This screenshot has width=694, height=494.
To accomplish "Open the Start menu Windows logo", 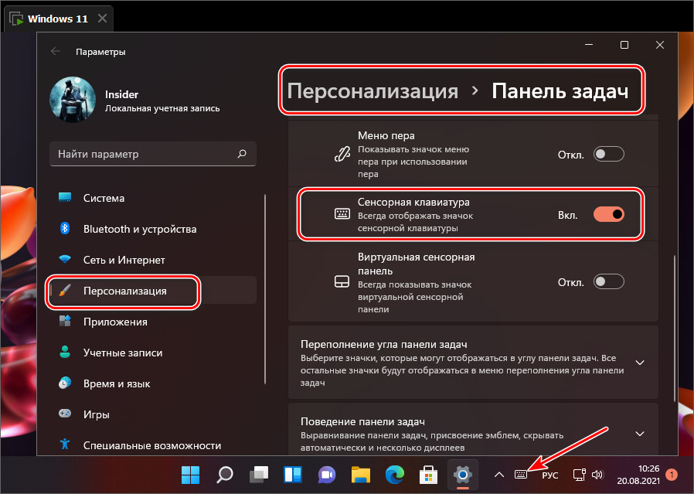I will tap(189, 475).
